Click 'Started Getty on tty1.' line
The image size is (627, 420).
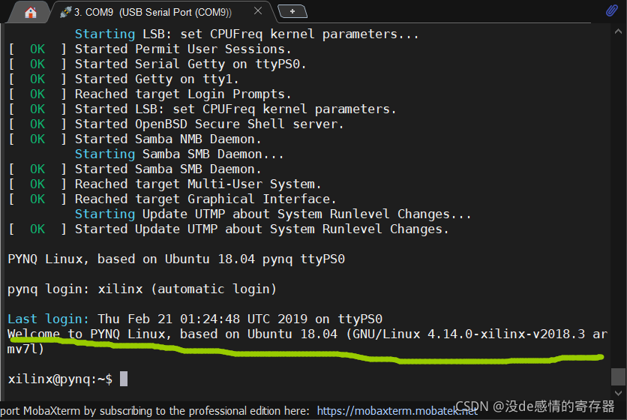point(124,79)
